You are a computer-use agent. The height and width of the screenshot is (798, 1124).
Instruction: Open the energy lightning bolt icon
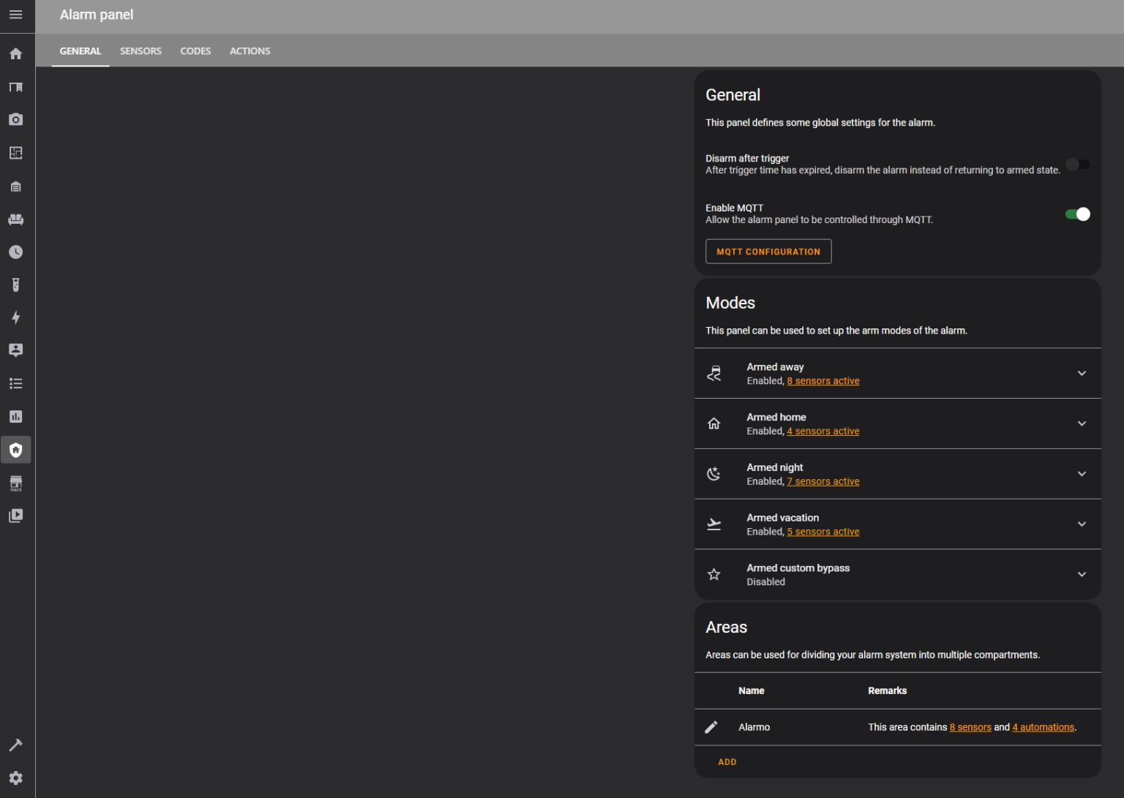pos(15,317)
